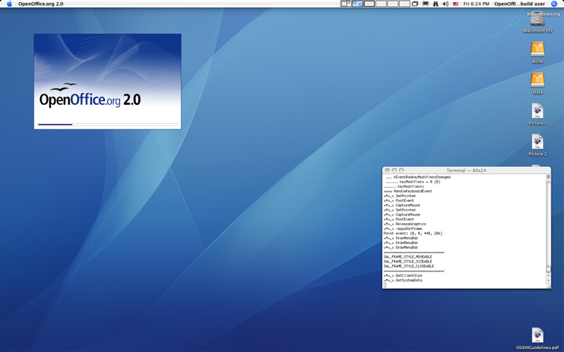This screenshot has width=564, height=352.
Task: Click the GetSystemData line
Action: click(x=403, y=280)
